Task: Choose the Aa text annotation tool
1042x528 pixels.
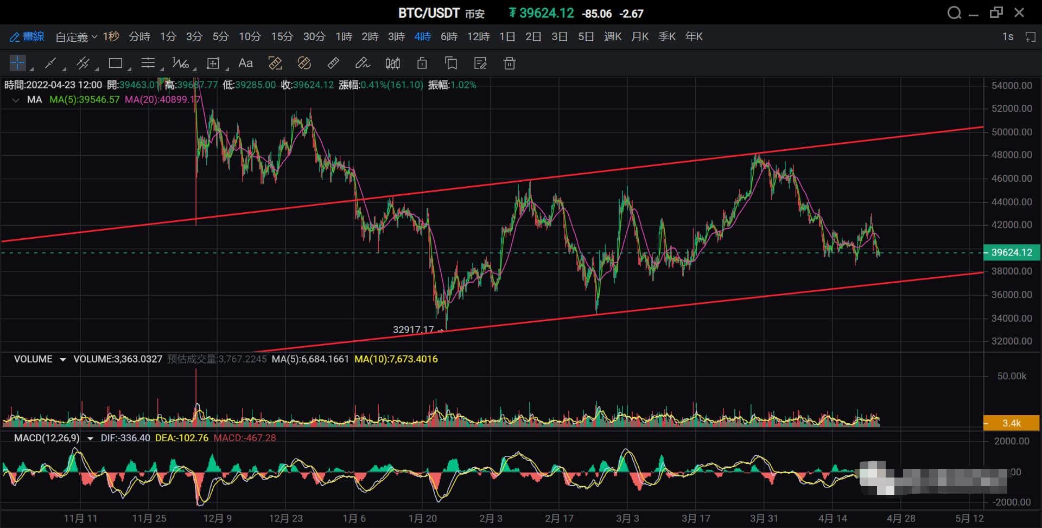Action: click(245, 63)
